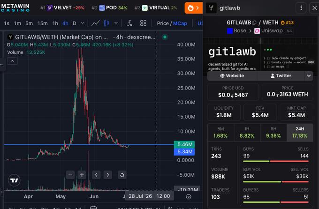Select the 5m timeframe

coord(29,23)
